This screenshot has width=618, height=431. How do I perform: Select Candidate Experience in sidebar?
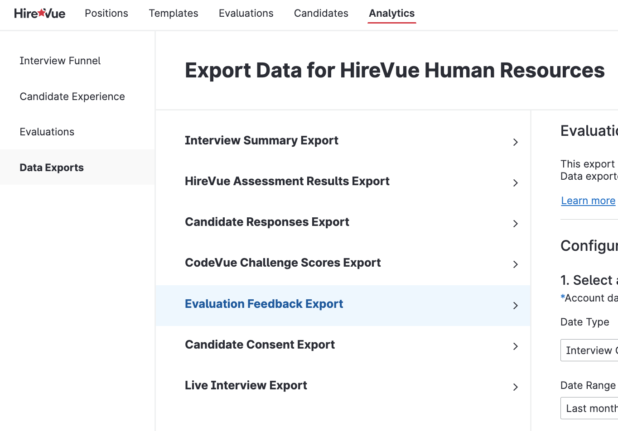[x=72, y=96]
